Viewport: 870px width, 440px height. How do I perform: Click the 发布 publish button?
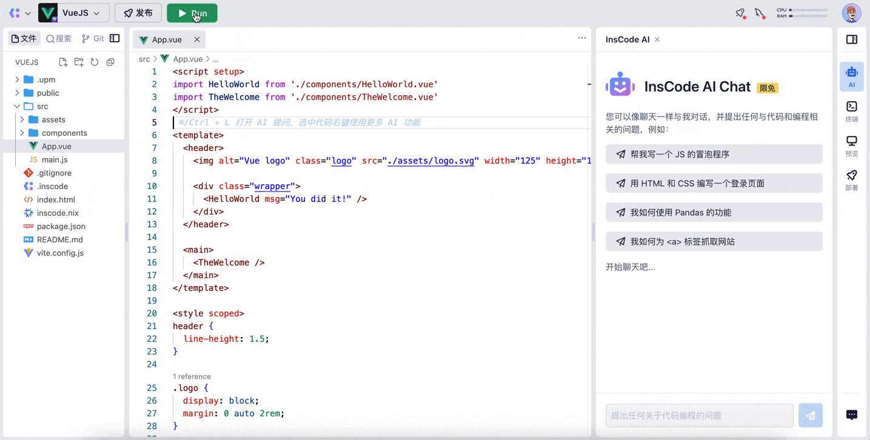[138, 13]
